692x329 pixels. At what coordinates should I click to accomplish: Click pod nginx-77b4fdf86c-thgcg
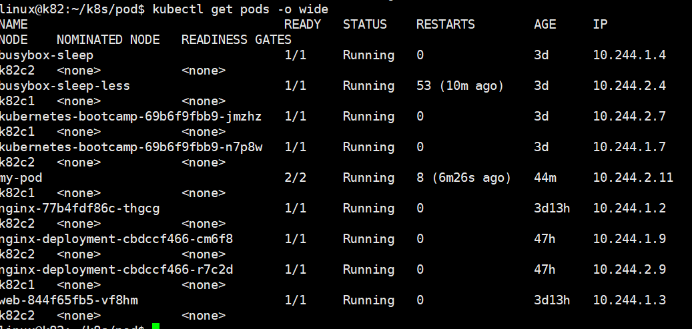tap(79, 208)
